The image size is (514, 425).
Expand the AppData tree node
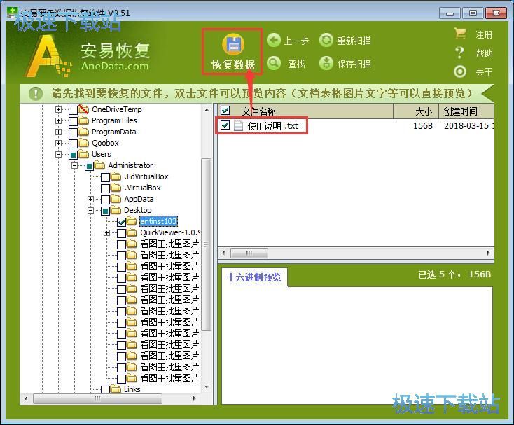tap(90, 199)
